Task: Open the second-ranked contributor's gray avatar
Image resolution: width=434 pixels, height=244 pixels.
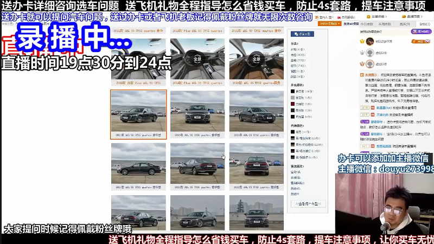Action: [x=370, y=53]
